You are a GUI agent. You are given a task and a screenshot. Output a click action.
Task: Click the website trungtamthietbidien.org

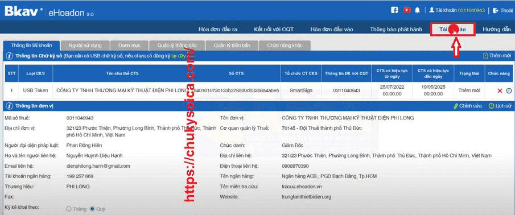click(306, 197)
